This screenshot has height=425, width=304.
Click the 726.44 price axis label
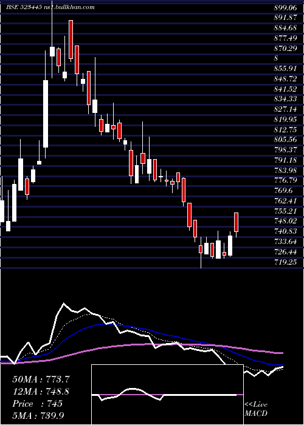(x=285, y=252)
